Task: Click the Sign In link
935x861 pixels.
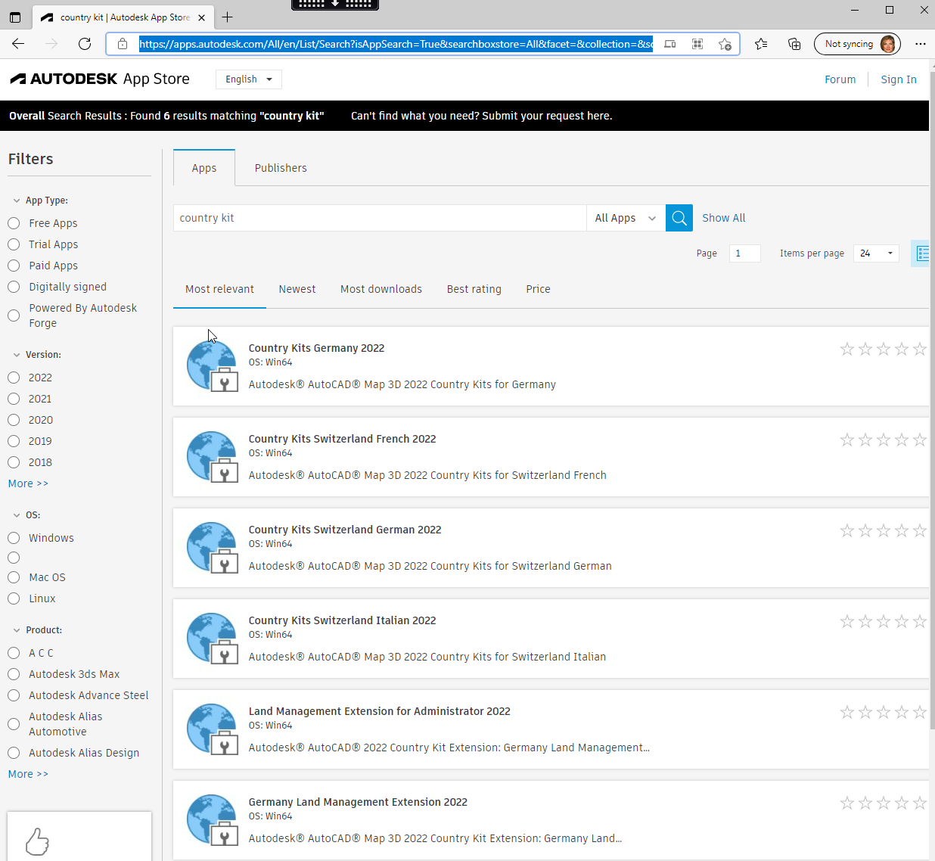Action: pyautogui.click(x=899, y=79)
